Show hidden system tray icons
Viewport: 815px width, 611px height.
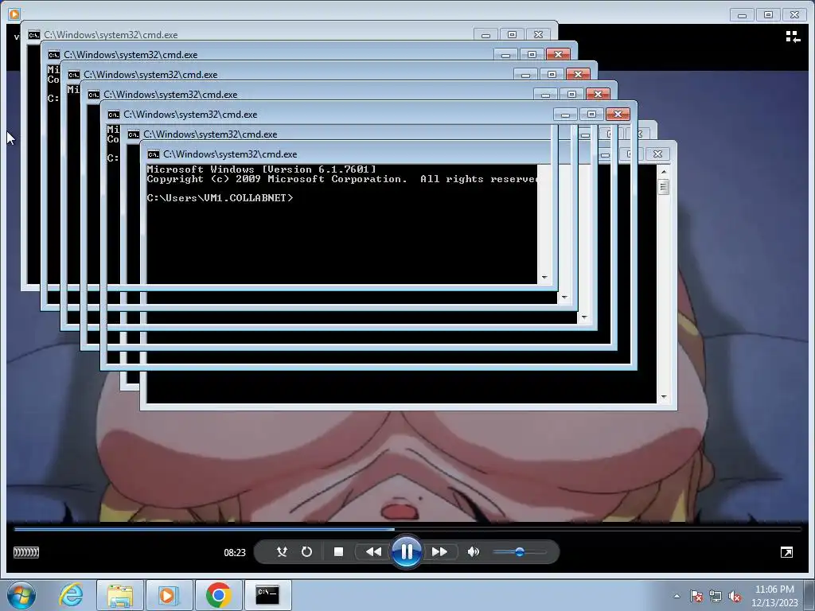[677, 596]
